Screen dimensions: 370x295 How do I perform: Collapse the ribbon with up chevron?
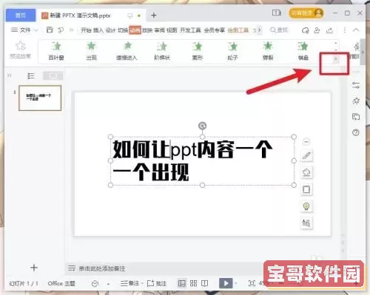point(356,30)
